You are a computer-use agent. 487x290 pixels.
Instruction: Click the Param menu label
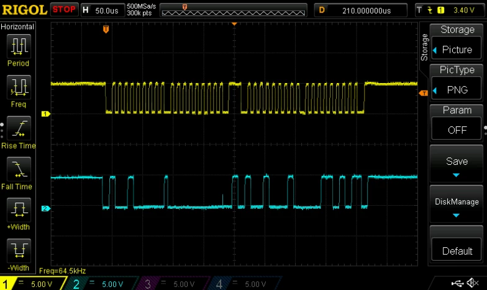457,110
